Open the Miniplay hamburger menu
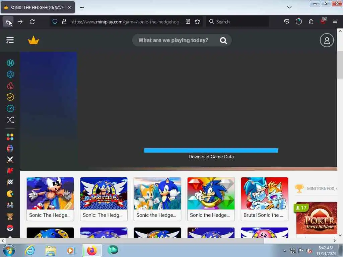This screenshot has height=257, width=343. tap(10, 40)
